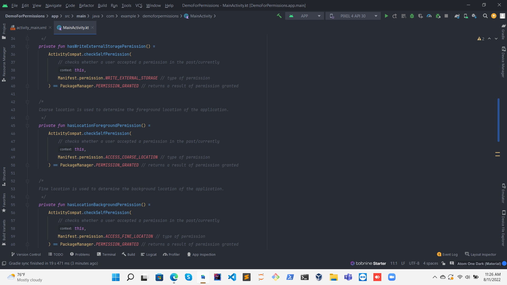Image resolution: width=507 pixels, height=285 pixels.
Task: Sync project with Gradle files
Action: tap(457, 16)
